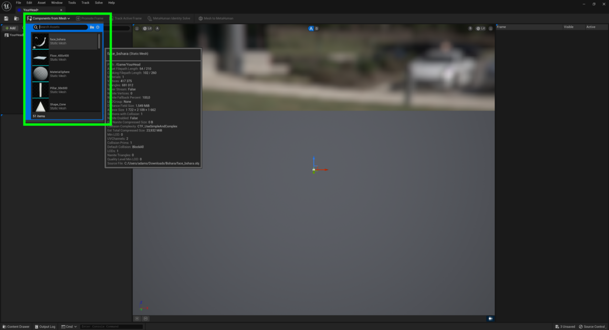Open the Asset menu
The height and width of the screenshot is (330, 609).
point(41,3)
